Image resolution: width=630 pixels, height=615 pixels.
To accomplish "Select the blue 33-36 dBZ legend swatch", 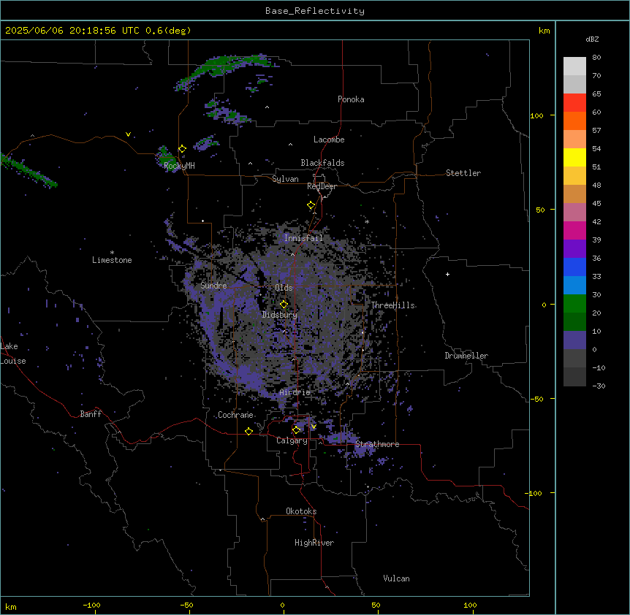I will click(574, 267).
